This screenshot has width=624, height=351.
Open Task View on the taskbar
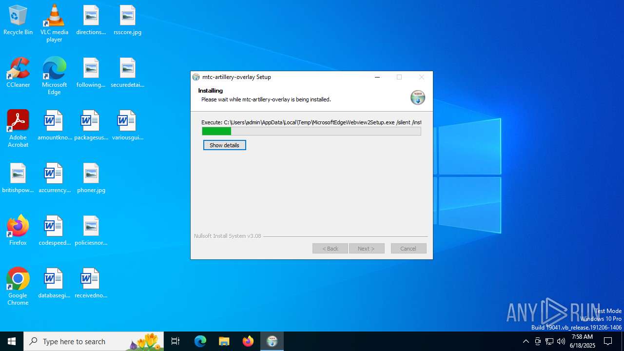[175, 341]
